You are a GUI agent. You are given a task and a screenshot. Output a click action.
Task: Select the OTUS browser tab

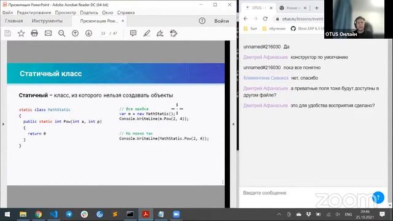[x=259, y=8]
